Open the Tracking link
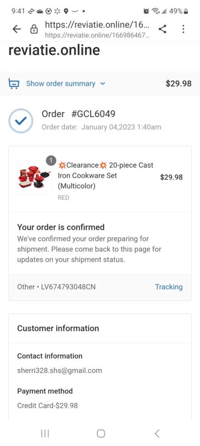Screen dimensions: 200x446 [169, 287]
